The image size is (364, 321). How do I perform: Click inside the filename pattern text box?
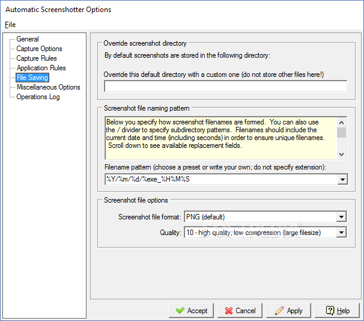click(x=221, y=179)
